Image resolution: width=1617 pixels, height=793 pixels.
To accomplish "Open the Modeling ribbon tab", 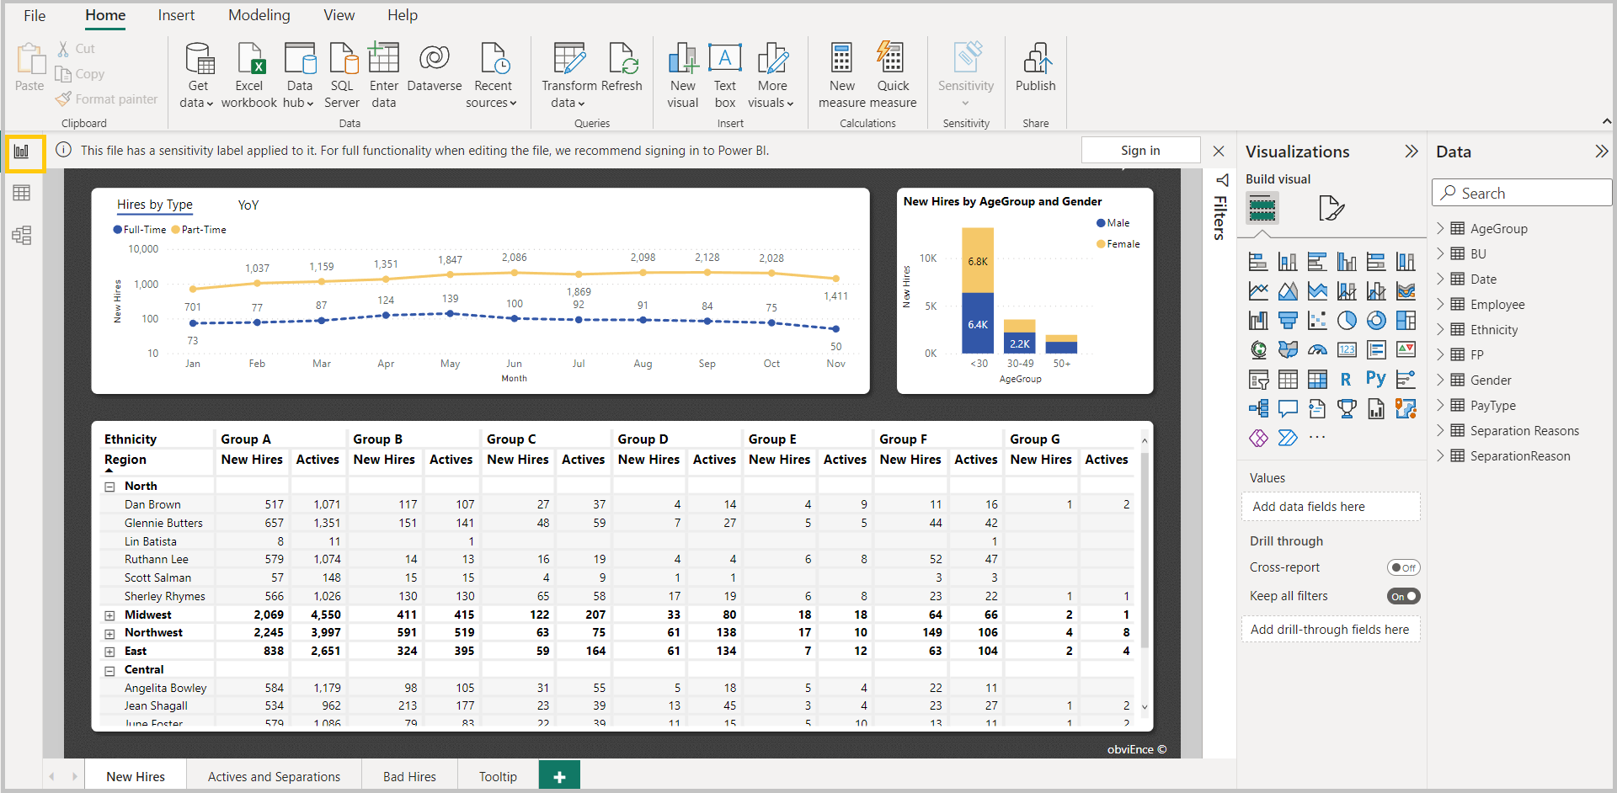I will [259, 14].
